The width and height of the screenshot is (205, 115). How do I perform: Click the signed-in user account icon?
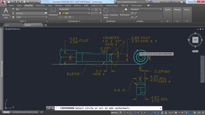tap(151, 2)
